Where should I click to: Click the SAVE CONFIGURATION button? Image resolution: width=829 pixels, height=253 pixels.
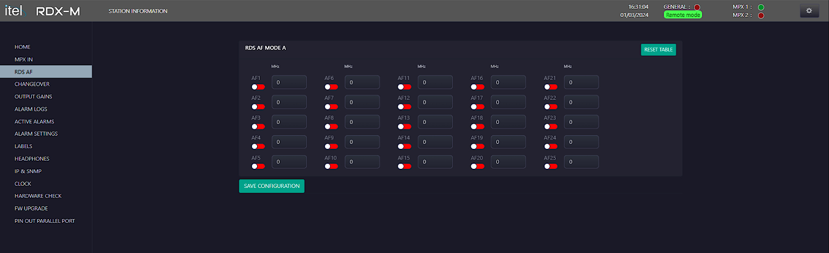click(x=272, y=186)
